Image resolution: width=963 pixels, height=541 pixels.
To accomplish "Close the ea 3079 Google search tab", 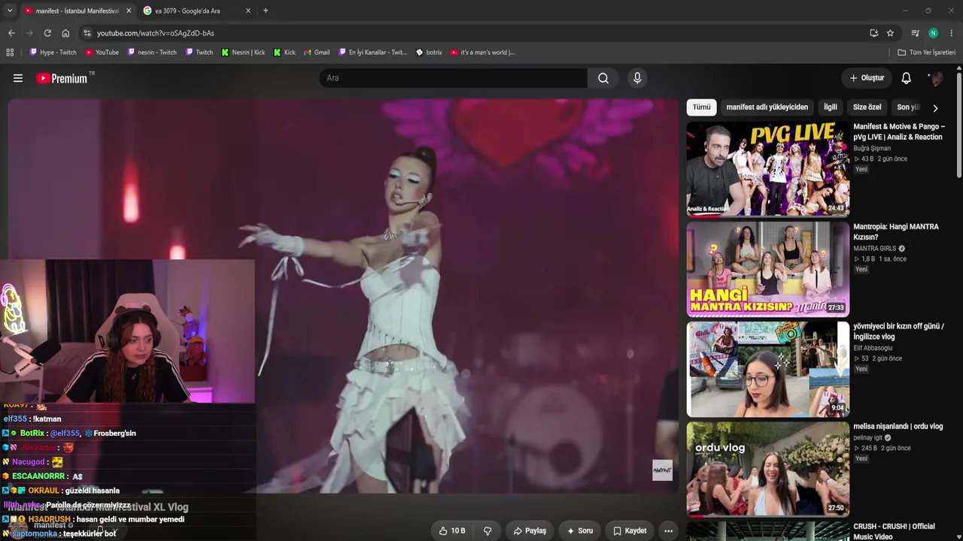I will point(248,11).
